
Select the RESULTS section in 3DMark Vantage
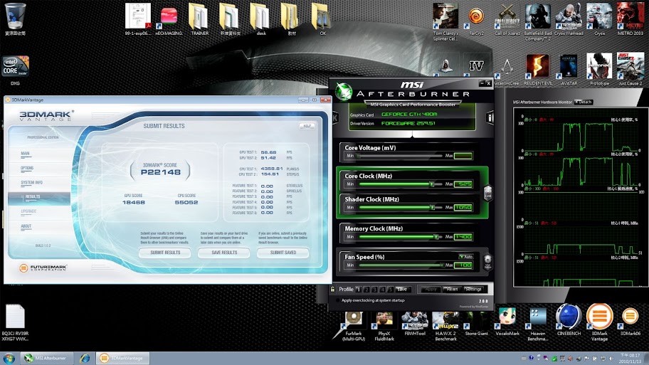click(x=39, y=199)
